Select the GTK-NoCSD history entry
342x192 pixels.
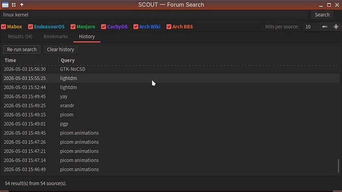pyautogui.click(x=171, y=69)
